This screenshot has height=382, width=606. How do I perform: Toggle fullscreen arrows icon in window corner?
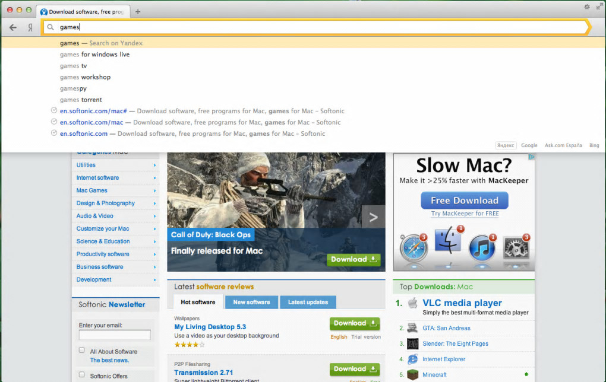(x=599, y=7)
